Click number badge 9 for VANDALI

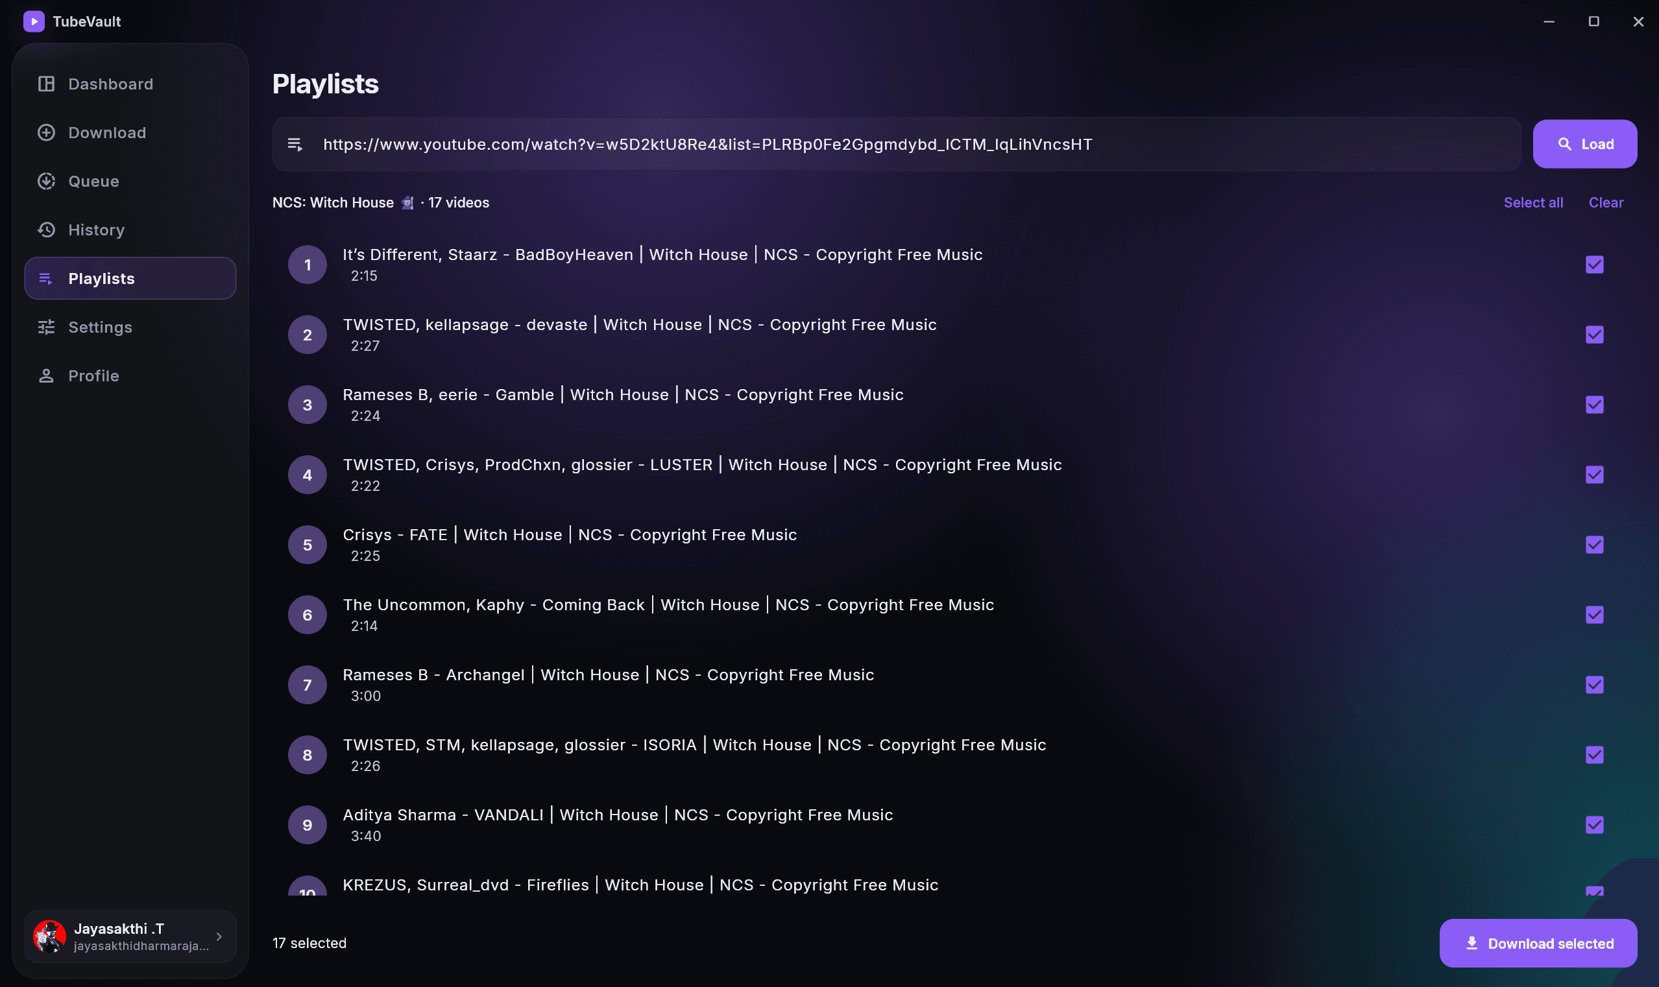[308, 825]
